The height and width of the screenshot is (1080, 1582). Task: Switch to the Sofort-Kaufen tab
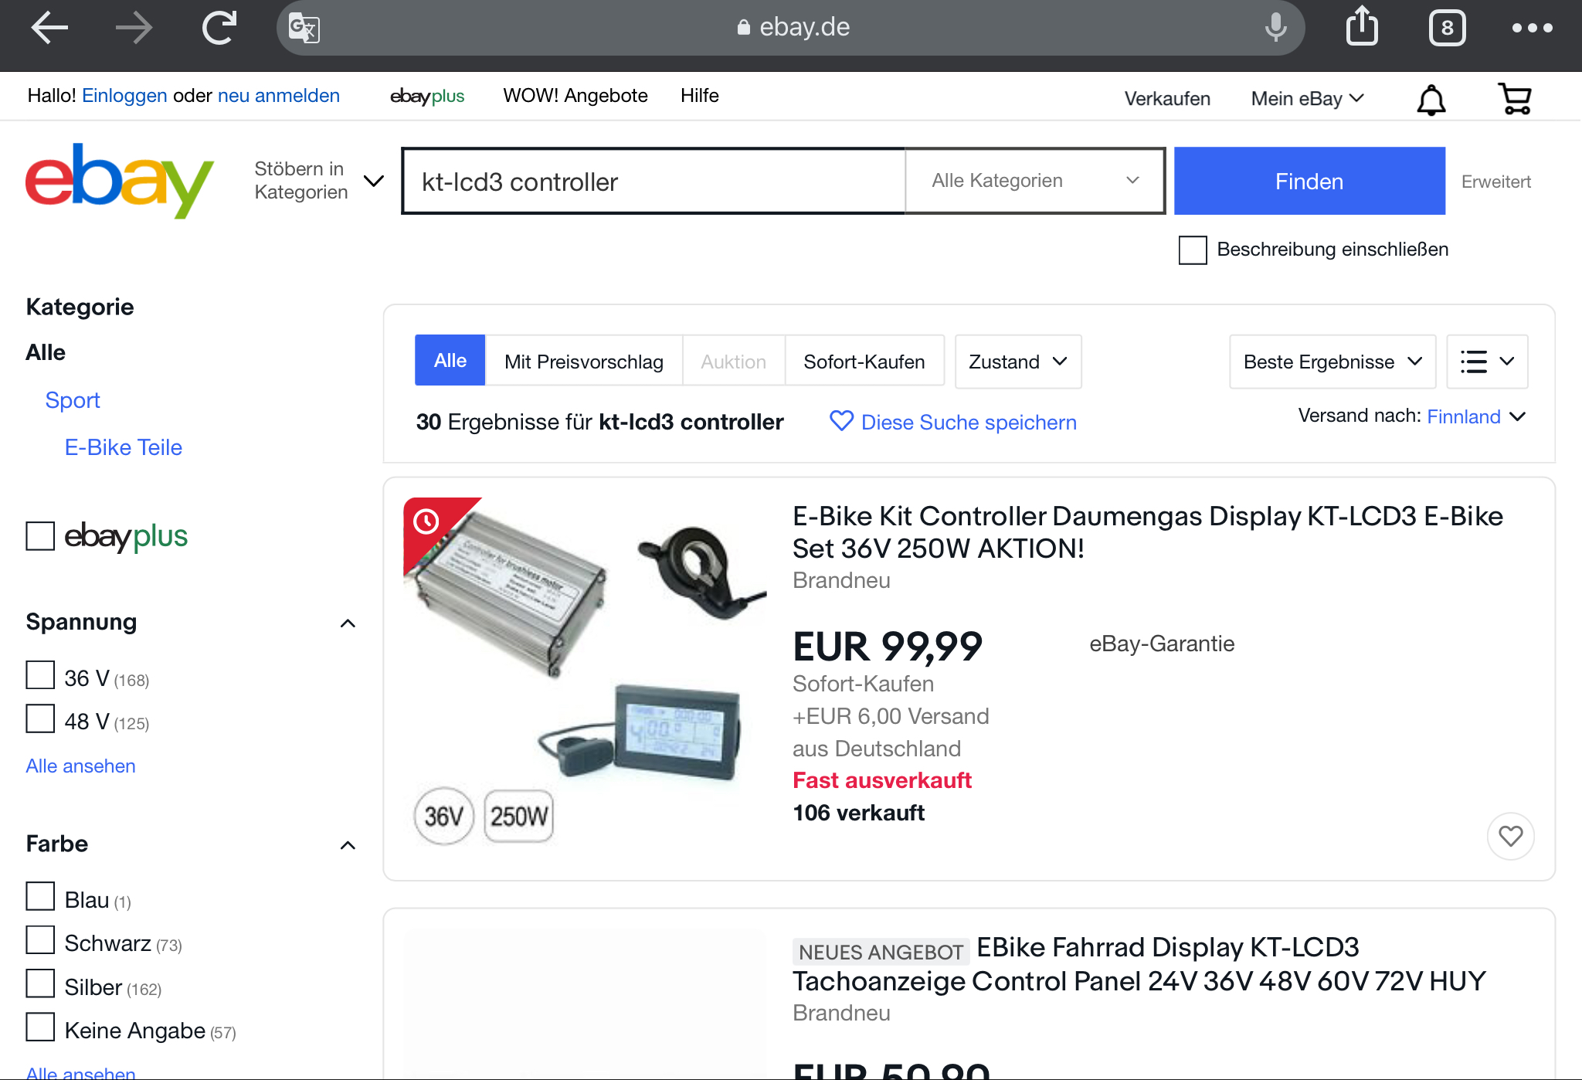864,362
